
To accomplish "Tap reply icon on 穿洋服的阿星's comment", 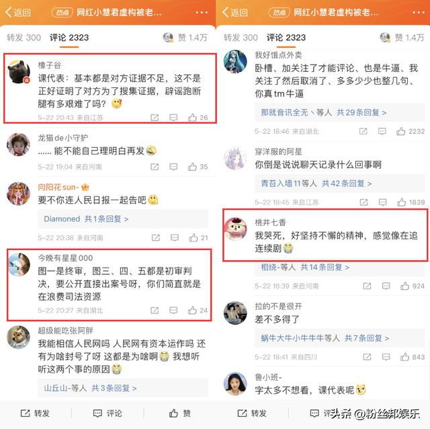I will point(382,202).
